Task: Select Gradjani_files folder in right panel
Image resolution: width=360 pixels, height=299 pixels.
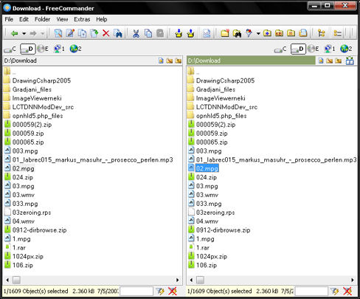Action: coord(215,89)
